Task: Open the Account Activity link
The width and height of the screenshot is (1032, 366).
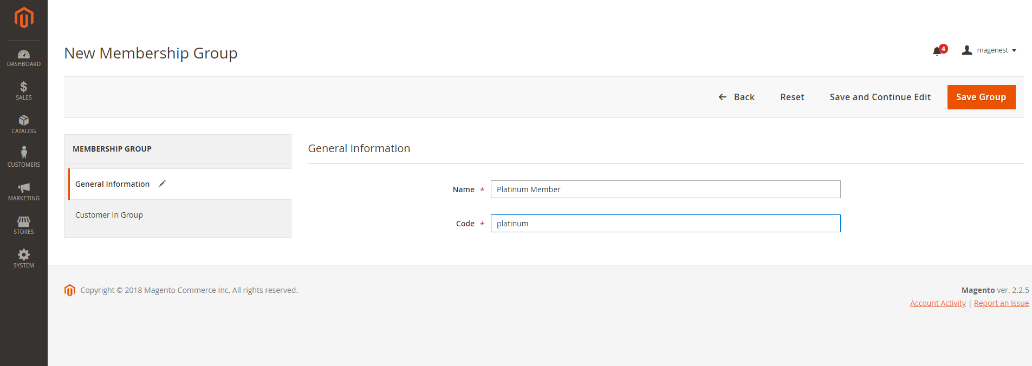Action: (938, 303)
